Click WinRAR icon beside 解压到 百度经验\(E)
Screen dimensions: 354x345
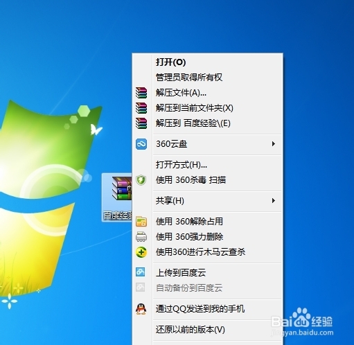[x=141, y=123]
